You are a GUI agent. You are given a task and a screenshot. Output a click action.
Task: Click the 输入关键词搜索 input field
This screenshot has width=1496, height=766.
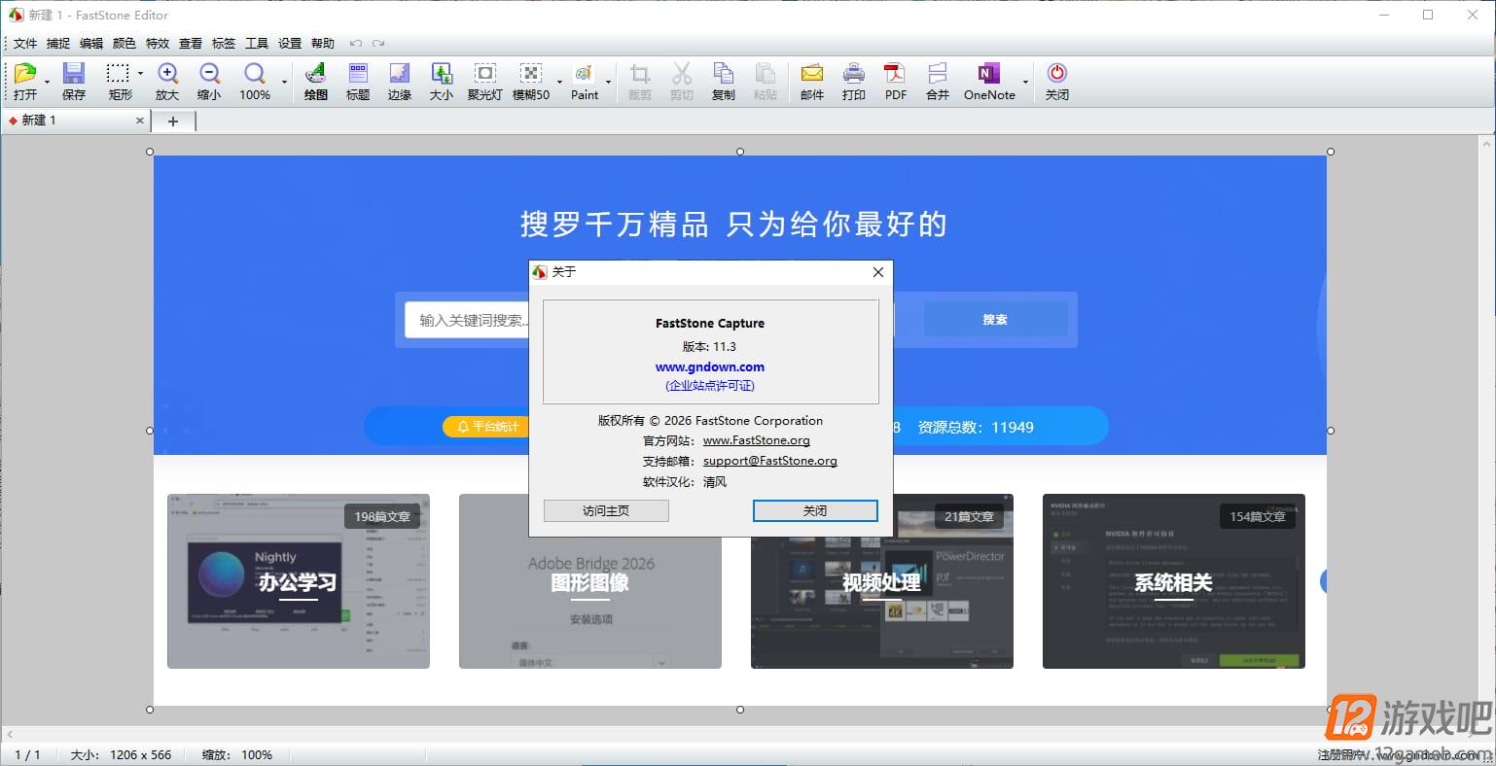coord(467,320)
